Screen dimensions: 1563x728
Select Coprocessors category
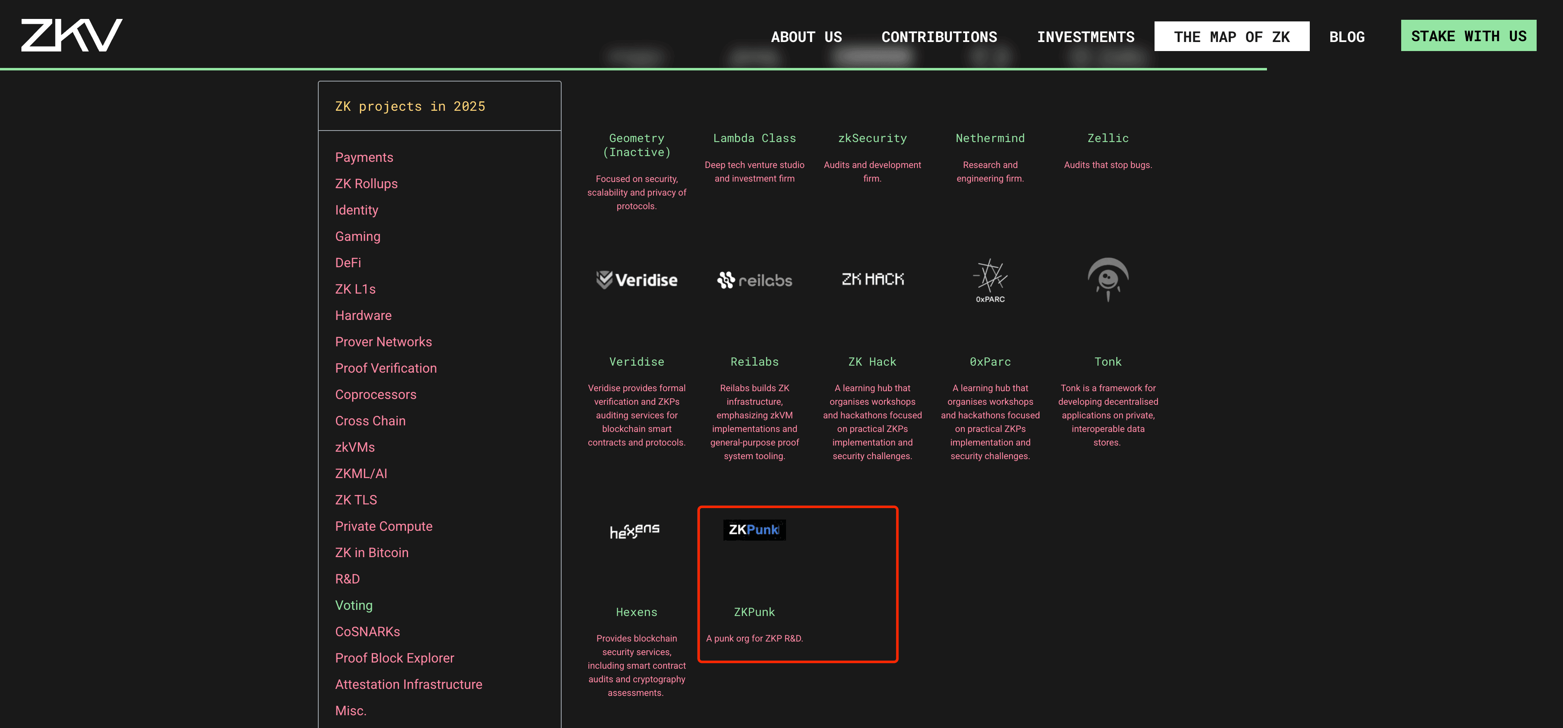click(x=375, y=394)
